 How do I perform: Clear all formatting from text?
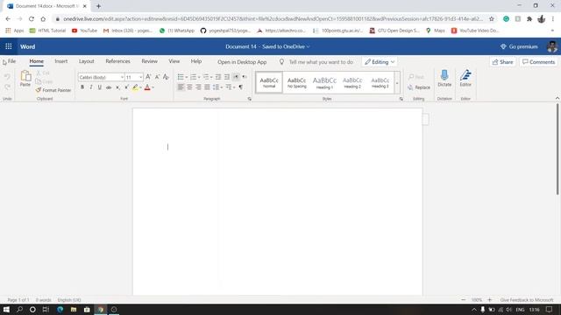(x=166, y=77)
